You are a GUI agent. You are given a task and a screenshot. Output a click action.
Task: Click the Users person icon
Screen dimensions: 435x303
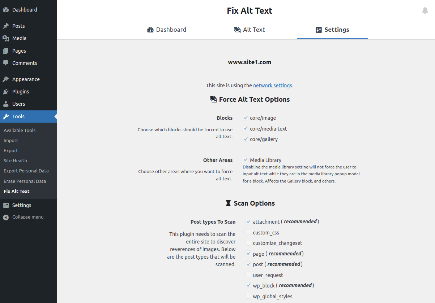(6, 104)
